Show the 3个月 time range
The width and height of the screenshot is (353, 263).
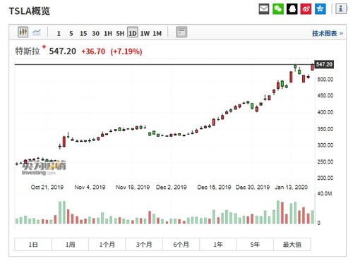click(x=144, y=245)
